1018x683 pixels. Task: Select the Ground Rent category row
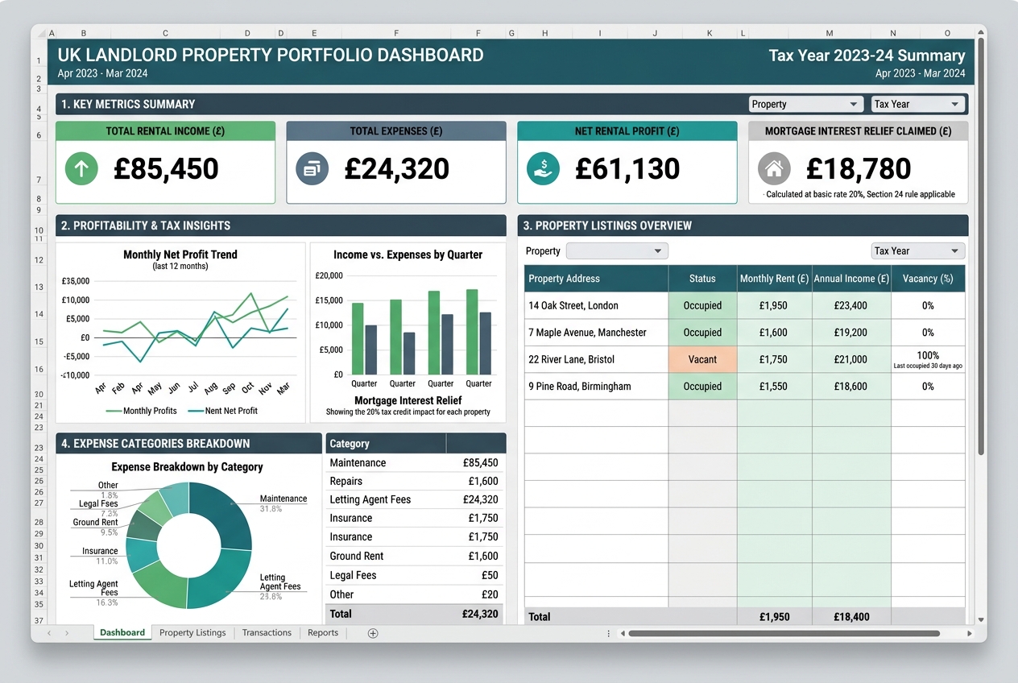(415, 556)
